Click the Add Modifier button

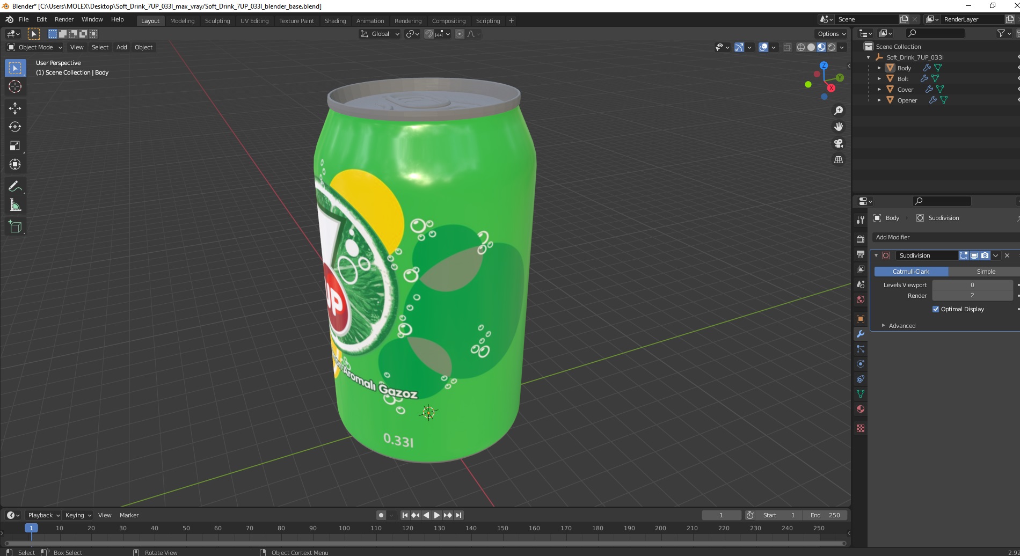(x=945, y=237)
